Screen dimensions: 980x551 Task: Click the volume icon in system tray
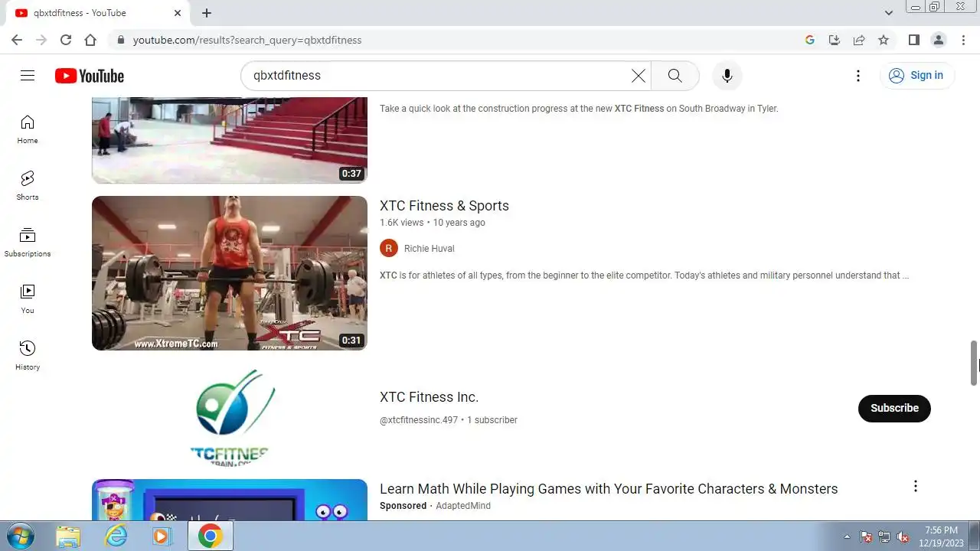pos(903,536)
